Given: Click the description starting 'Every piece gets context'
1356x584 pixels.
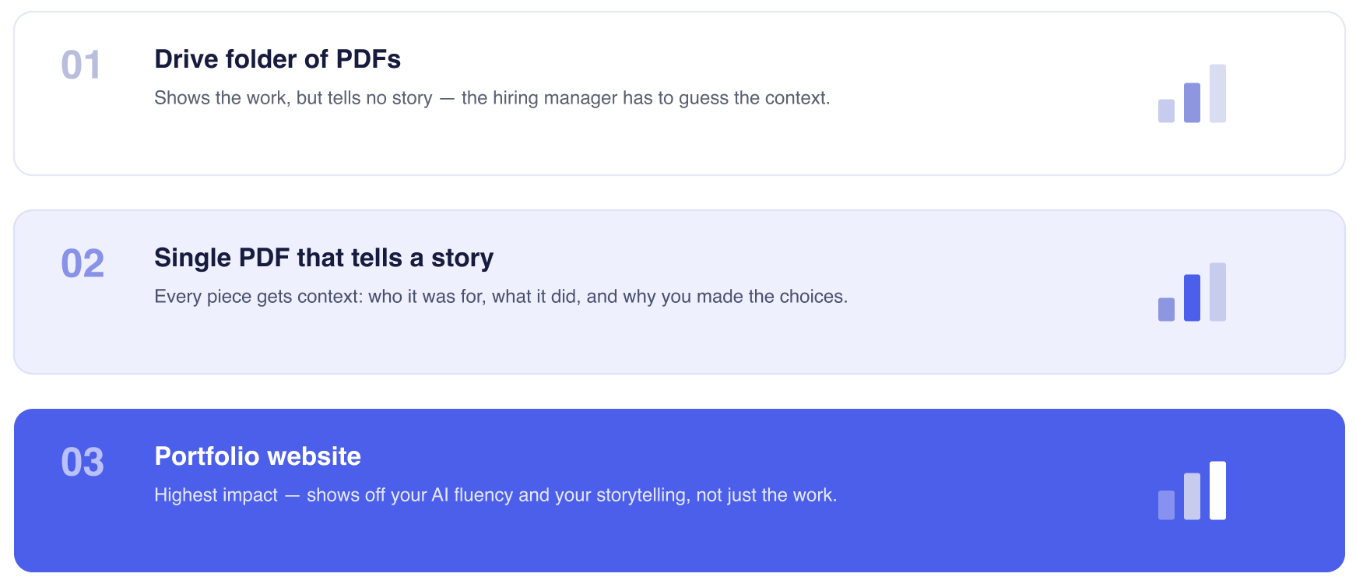Looking at the screenshot, I should click(501, 297).
